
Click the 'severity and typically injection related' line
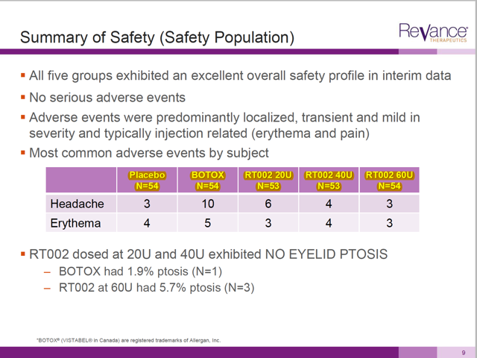point(199,134)
